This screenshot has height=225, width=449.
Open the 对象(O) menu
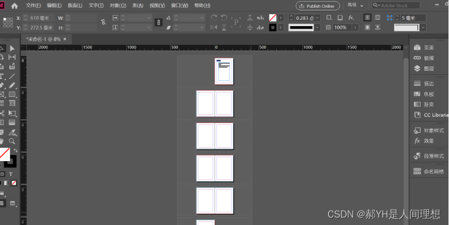118,5
